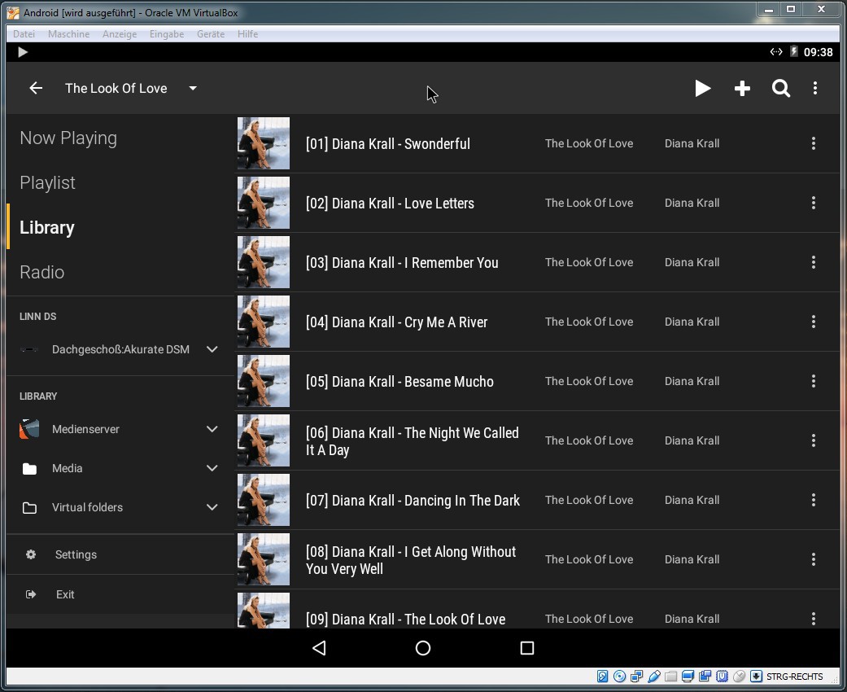Screen dimensions: 847x692
Task: Open search with the magnifier icon
Action: (781, 89)
